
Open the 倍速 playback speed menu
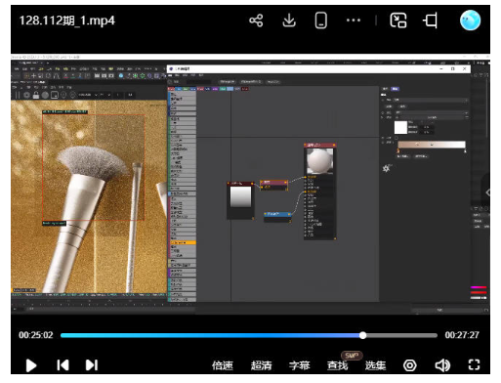(223, 365)
